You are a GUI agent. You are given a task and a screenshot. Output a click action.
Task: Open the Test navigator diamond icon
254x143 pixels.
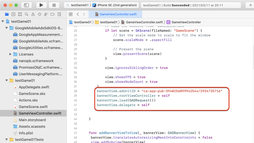coord(39,14)
